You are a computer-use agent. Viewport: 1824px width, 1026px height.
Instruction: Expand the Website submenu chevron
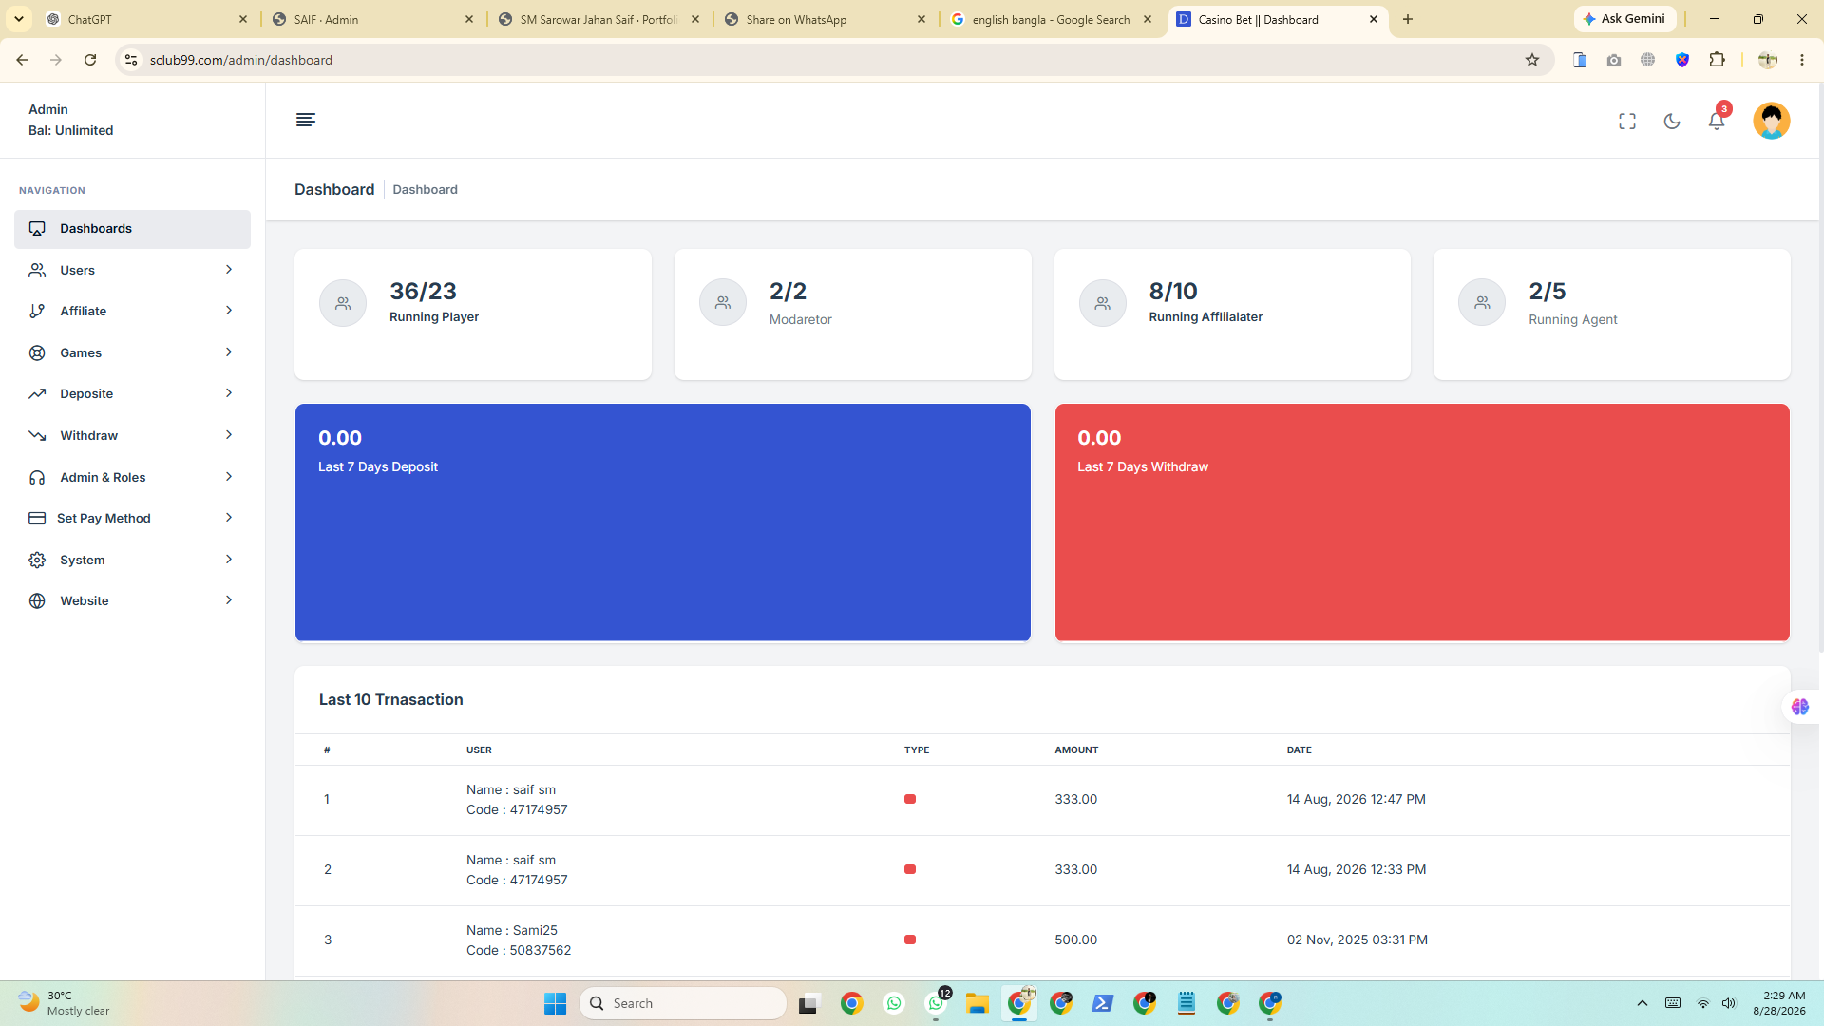point(229,600)
